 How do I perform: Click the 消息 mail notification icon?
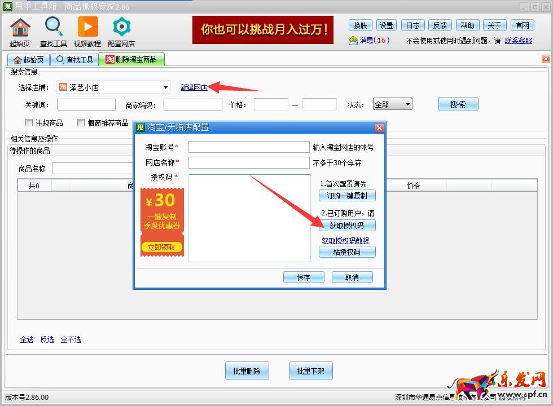pyautogui.click(x=353, y=40)
